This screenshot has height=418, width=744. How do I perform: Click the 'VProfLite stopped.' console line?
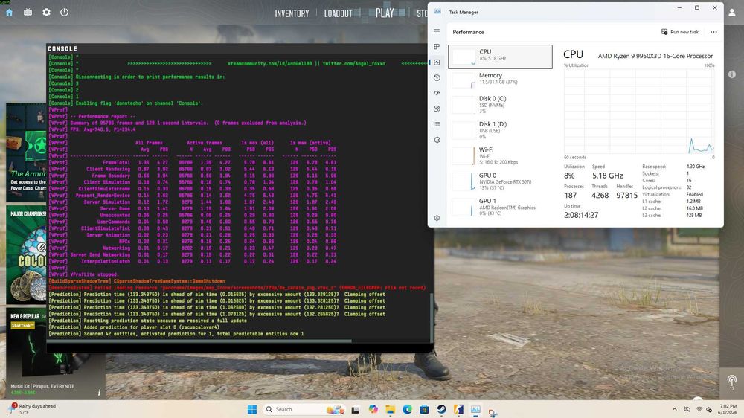coord(94,274)
